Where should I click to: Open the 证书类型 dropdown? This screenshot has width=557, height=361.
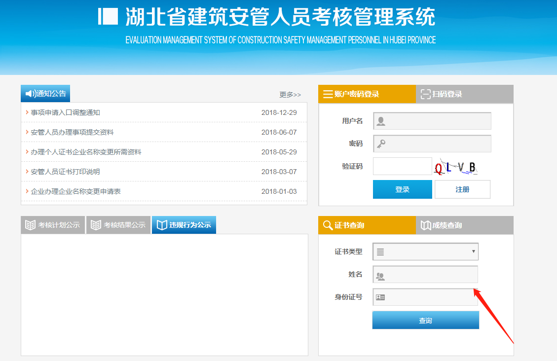coord(424,252)
